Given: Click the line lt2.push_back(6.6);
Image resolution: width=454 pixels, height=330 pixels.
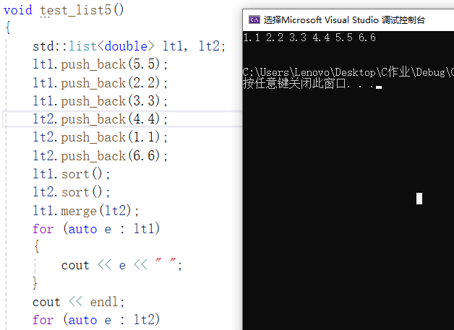Looking at the screenshot, I should (100, 155).
